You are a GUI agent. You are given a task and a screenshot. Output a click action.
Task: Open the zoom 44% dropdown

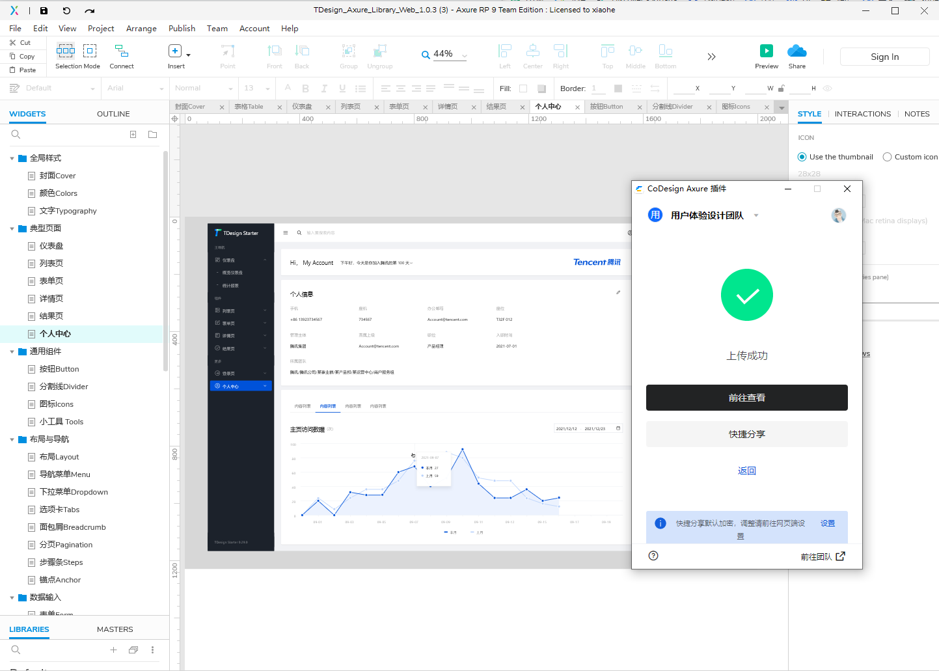464,56
